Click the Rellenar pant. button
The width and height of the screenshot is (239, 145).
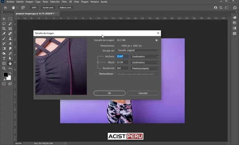click(x=66, y=8)
